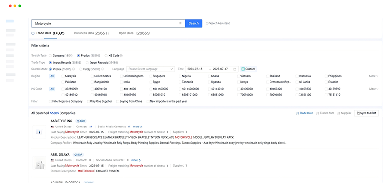
Task: Click social media contacts count 9
Action: (129, 127)
